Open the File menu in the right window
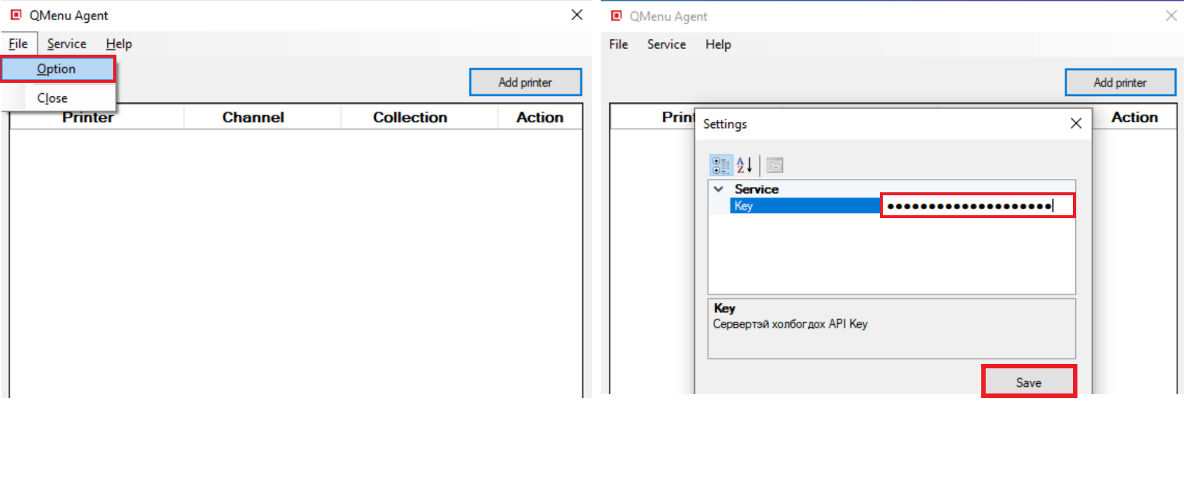1184x480 pixels. 618,44
